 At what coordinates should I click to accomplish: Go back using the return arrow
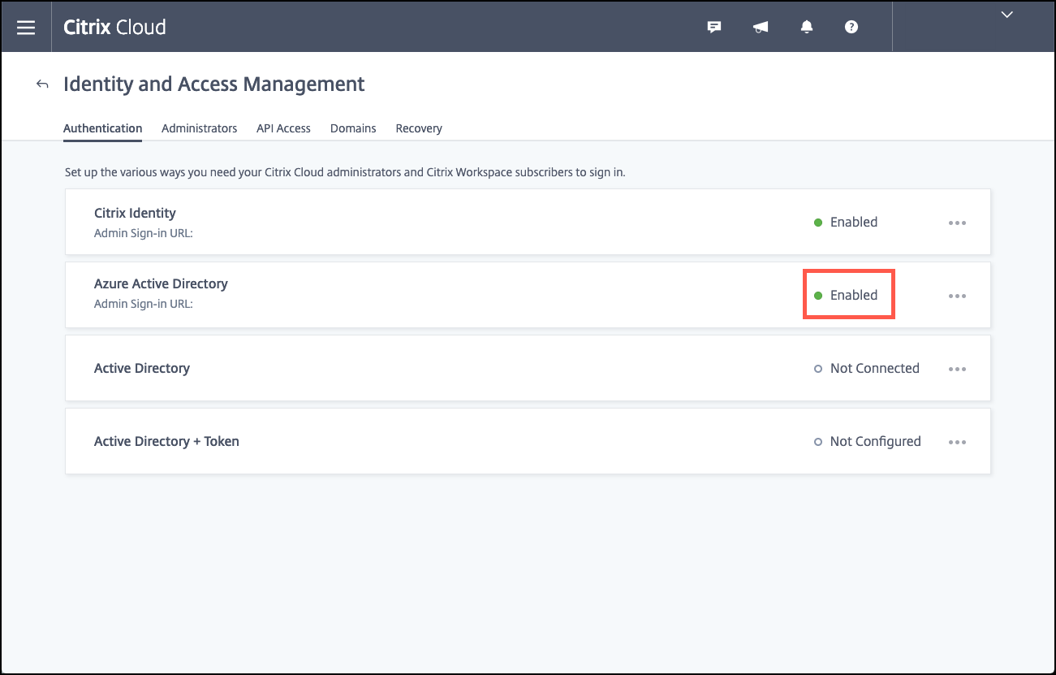42,84
